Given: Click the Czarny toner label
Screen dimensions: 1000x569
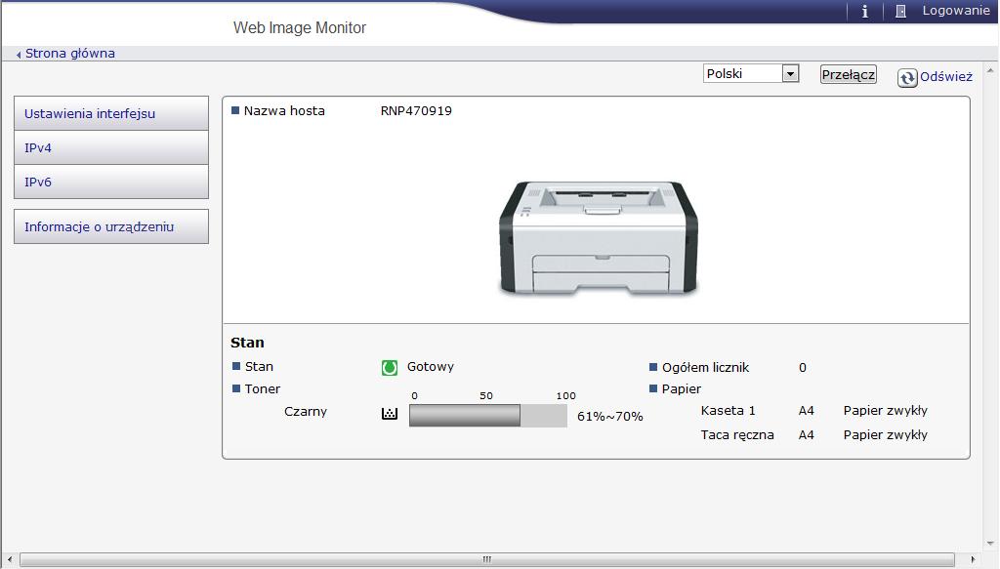Looking at the screenshot, I should (306, 412).
